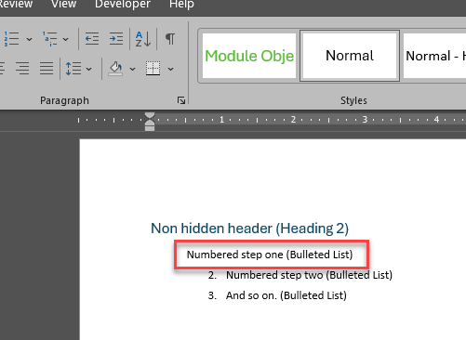The width and height of the screenshot is (466, 340).
Task: Click the first line indent marker on ruler
Action: [x=150, y=116]
